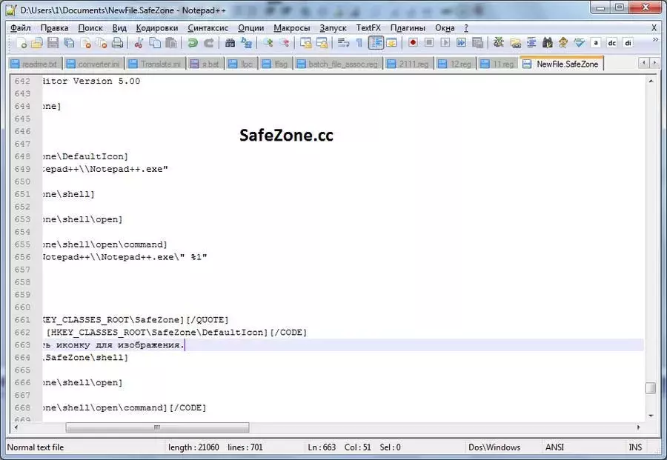Copy selection using copy toolbar icon
Screen dimensions: 667x460
tap(155, 43)
